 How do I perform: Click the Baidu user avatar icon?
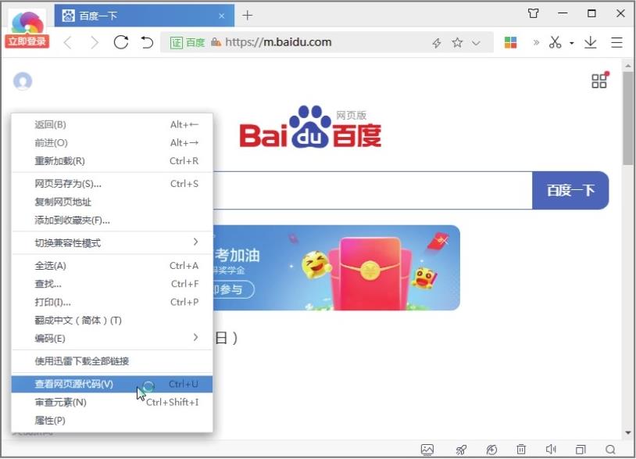click(23, 81)
